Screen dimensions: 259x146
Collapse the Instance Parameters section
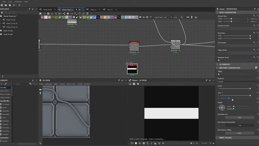217,68
